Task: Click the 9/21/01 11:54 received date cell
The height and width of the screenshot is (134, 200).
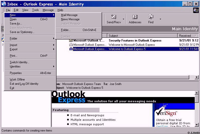Action: pos(189,49)
